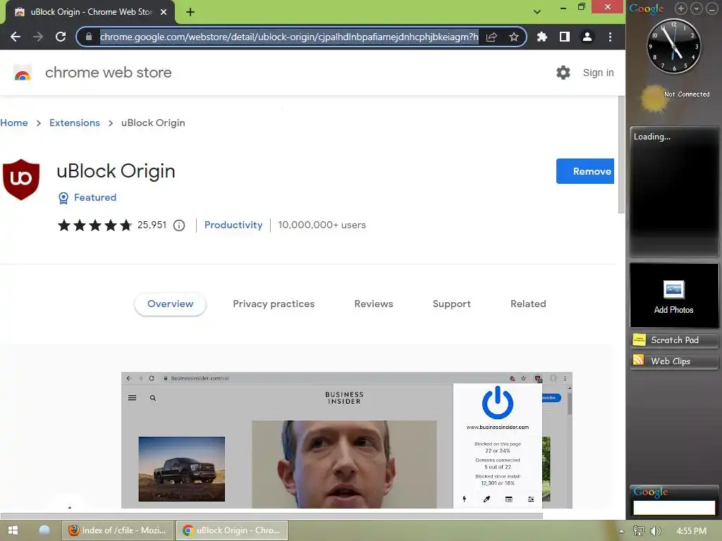Open the Extensions breadcrumb link

75,123
